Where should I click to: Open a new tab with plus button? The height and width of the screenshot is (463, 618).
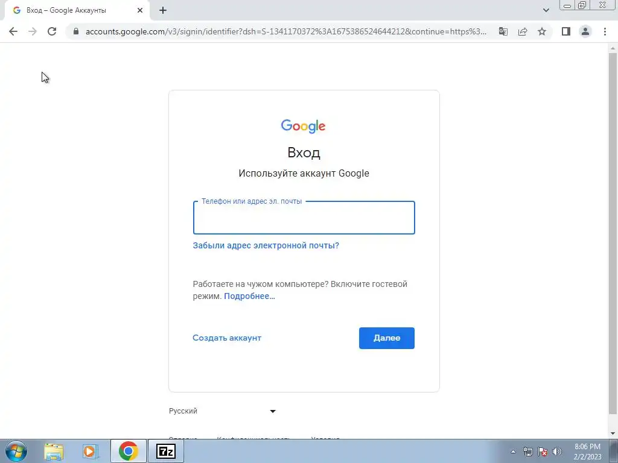point(163,11)
